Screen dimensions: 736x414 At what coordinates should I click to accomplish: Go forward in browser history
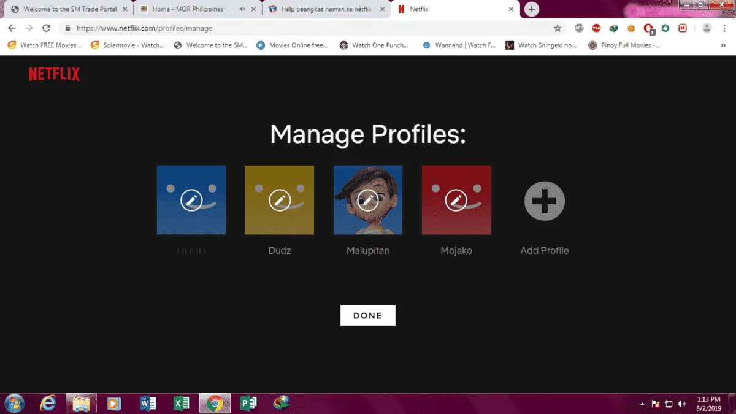pos(29,28)
